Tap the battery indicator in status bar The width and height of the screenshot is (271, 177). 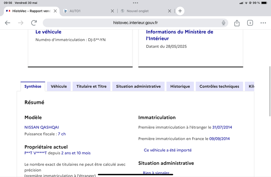[x=264, y=3]
